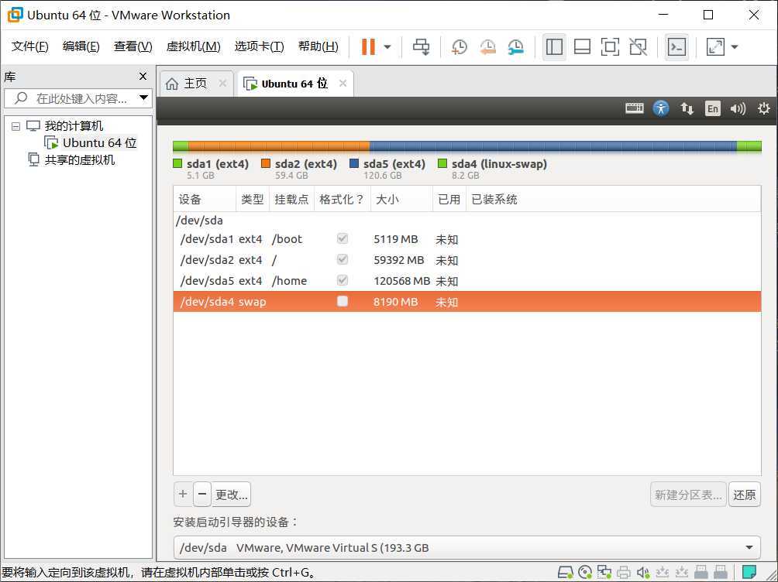Select the /dev/sda5 /home partition row

[x=467, y=281]
